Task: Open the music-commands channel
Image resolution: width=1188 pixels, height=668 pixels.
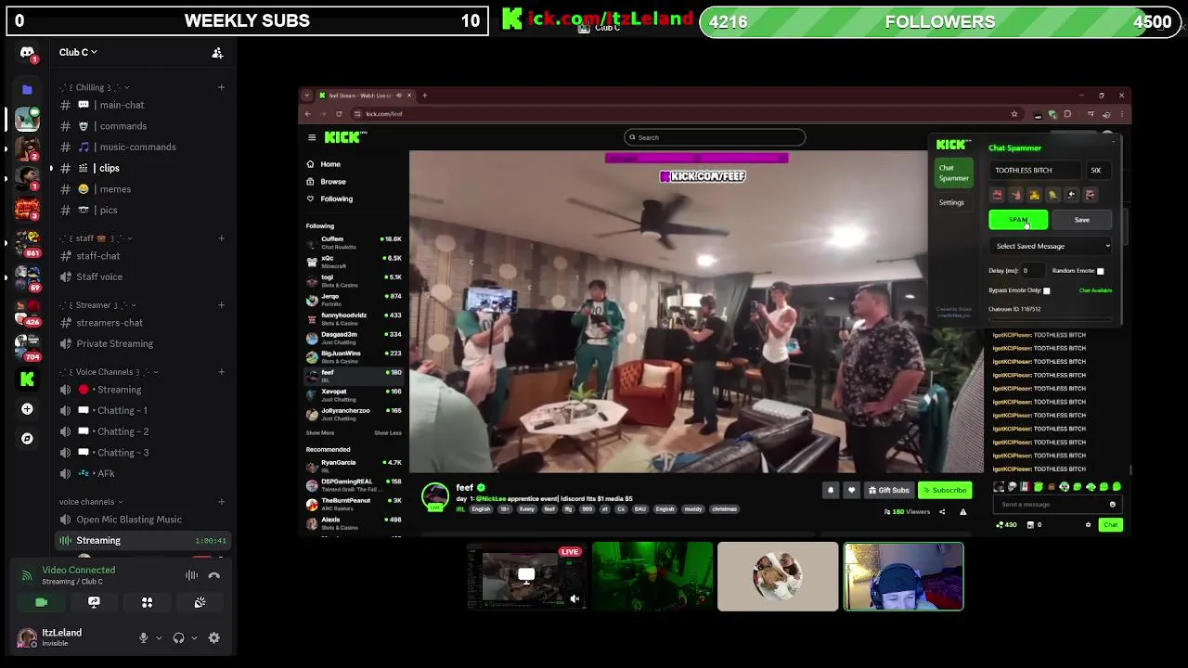Action: (139, 147)
